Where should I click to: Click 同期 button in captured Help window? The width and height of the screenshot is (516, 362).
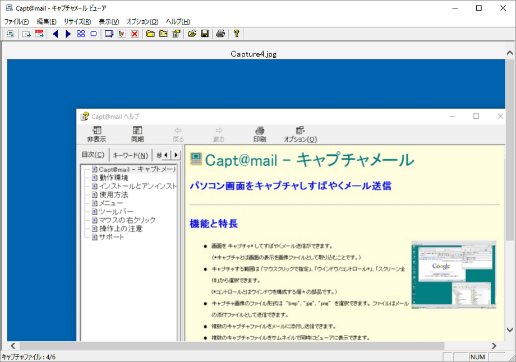(137, 134)
